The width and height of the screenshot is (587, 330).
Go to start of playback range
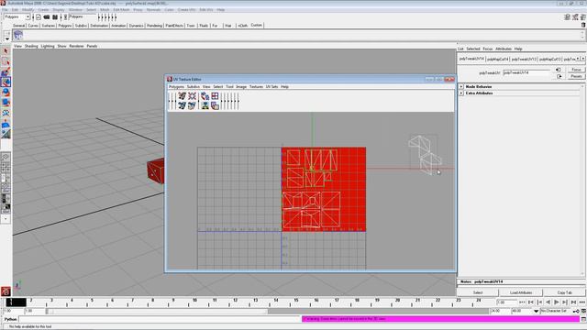531,302
